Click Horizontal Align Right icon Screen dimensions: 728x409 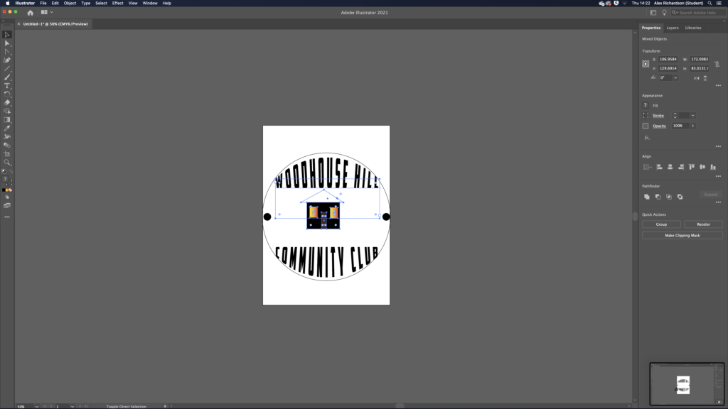coord(681,167)
